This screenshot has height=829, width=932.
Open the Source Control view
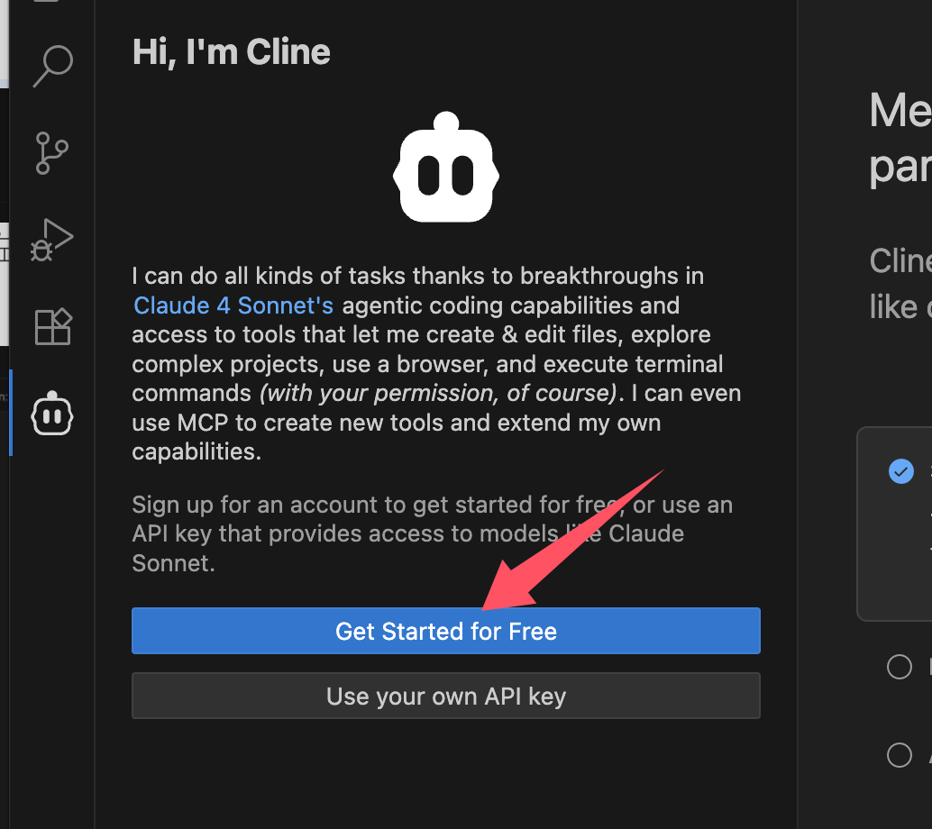point(52,153)
